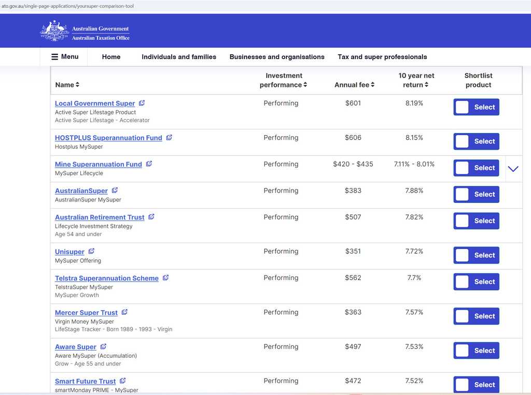Open the Mercer Super Trust link

click(x=86, y=313)
